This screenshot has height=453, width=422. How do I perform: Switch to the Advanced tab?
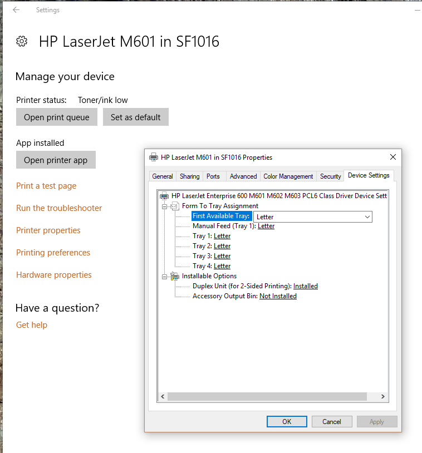(243, 176)
